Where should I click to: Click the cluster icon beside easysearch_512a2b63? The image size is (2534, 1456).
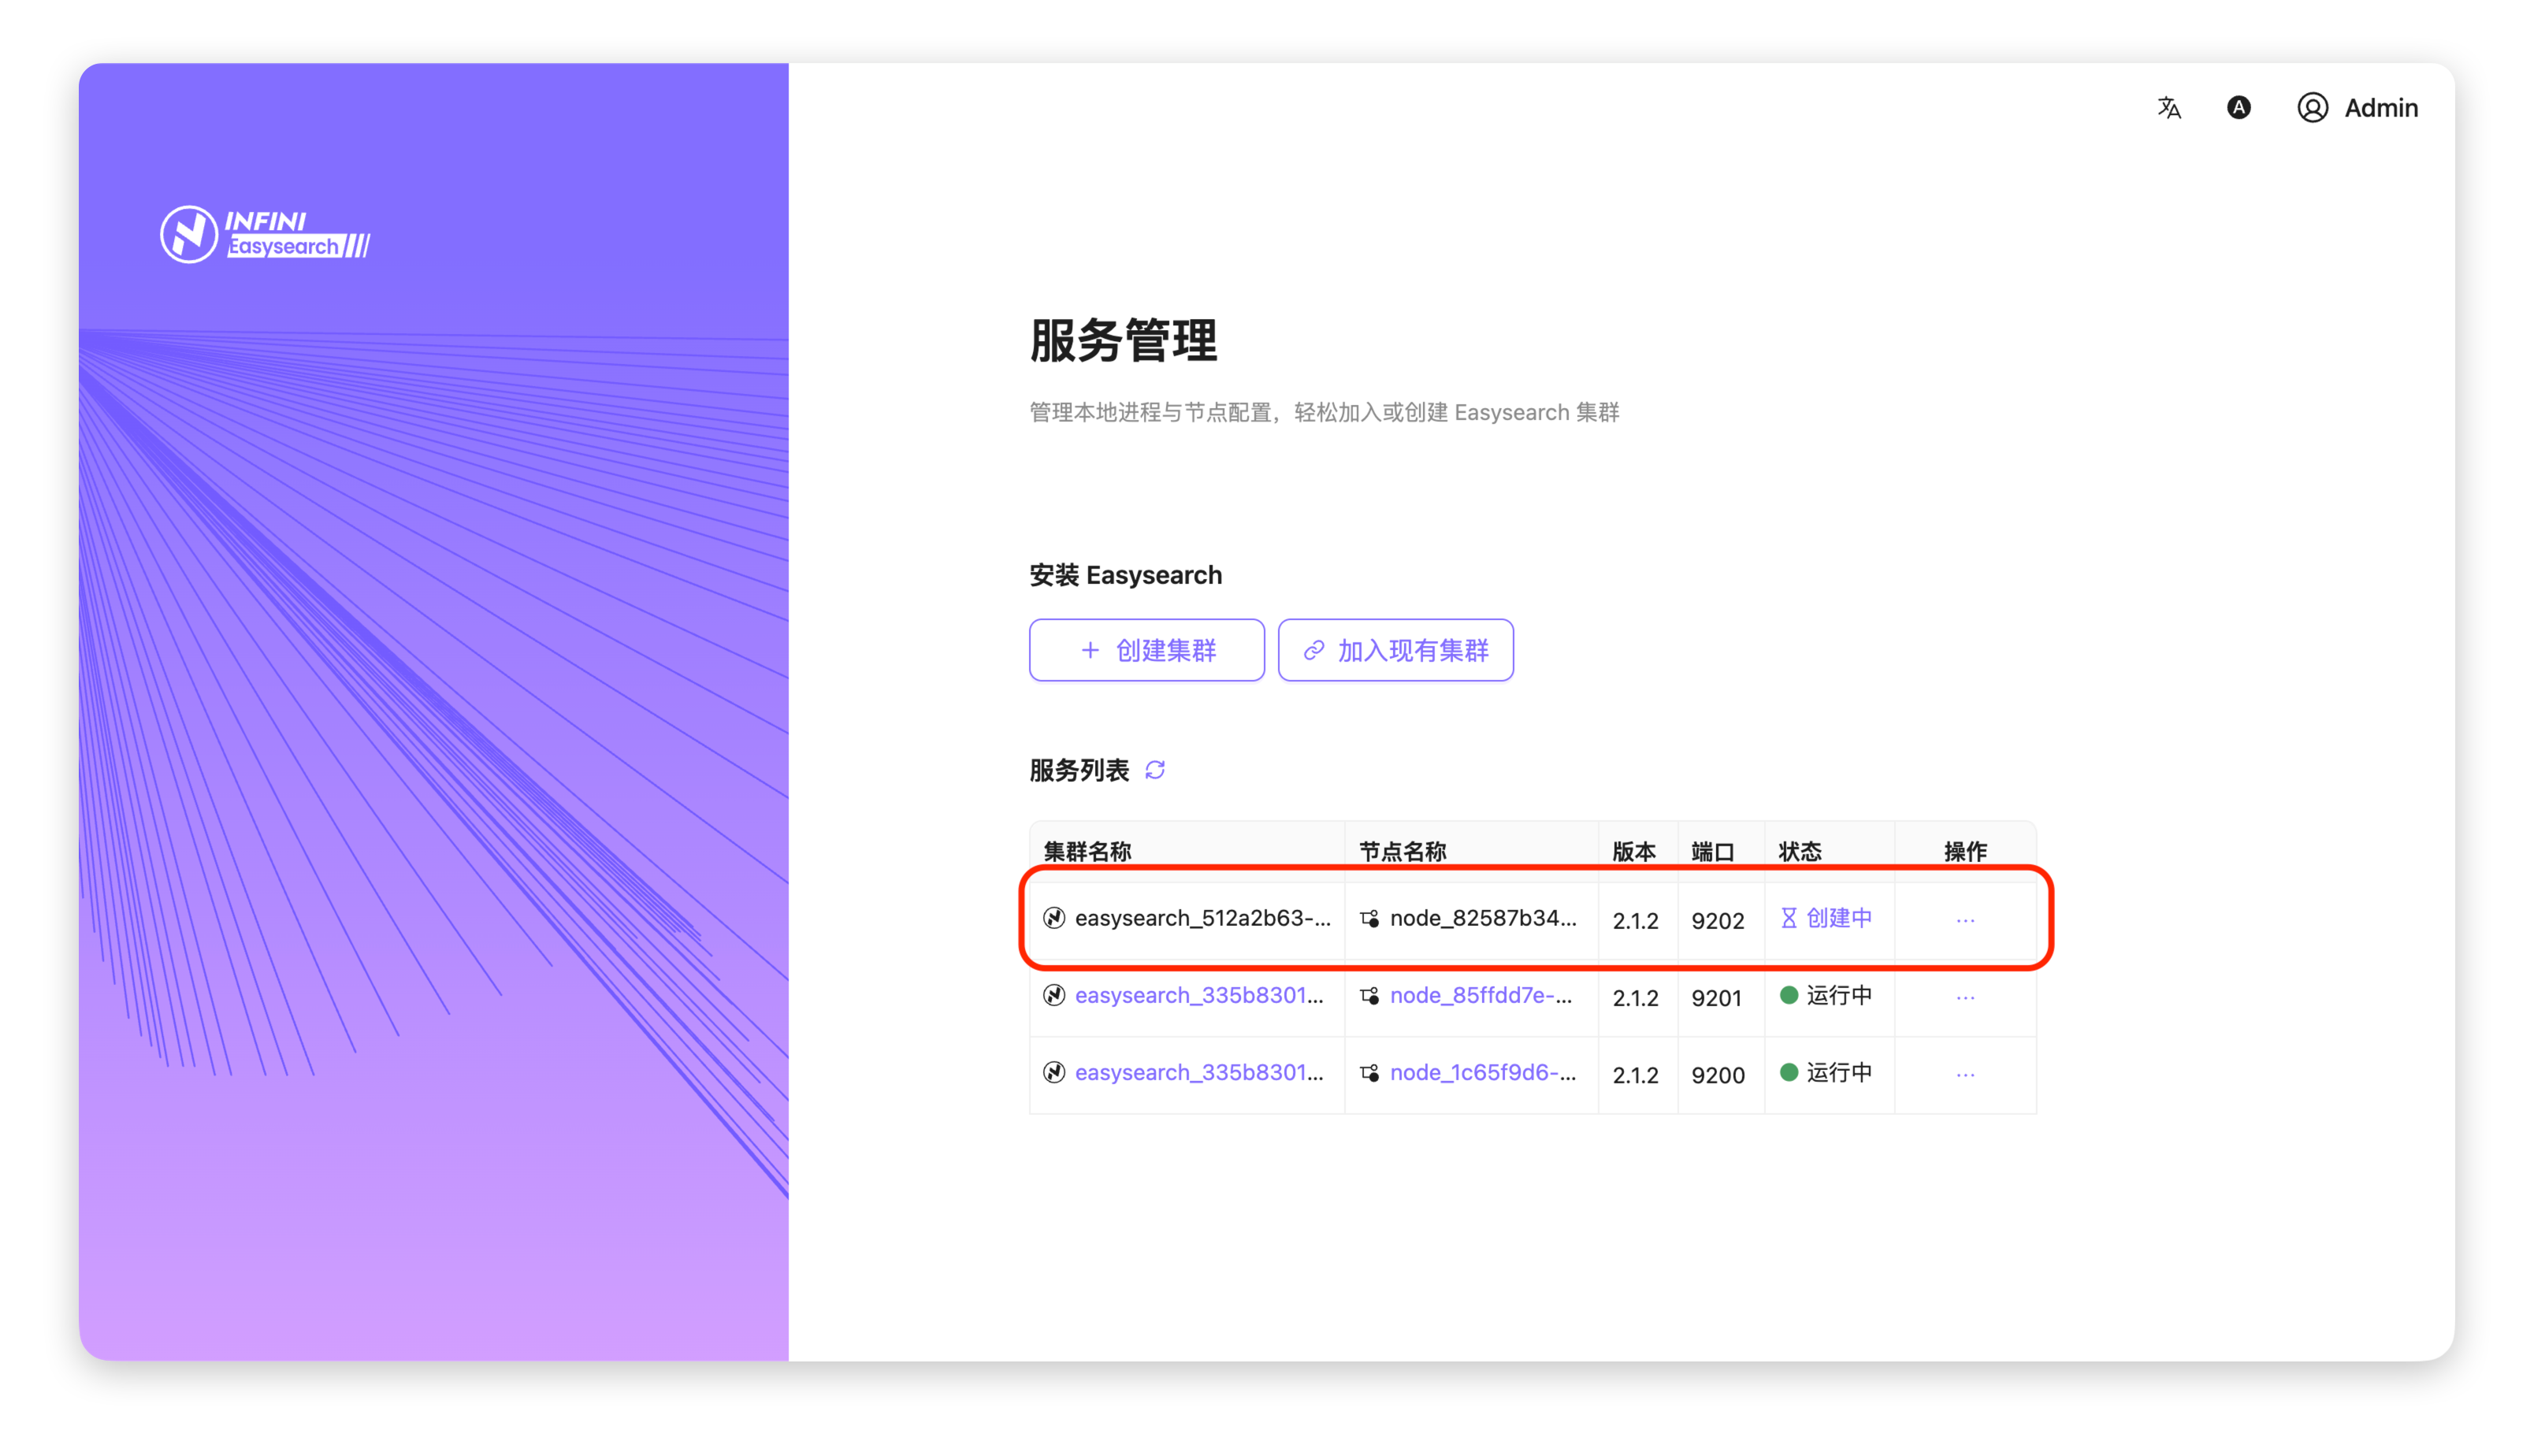(x=1054, y=918)
